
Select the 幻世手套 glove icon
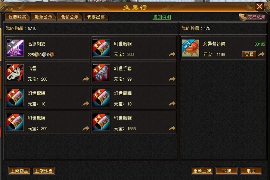[101, 73]
